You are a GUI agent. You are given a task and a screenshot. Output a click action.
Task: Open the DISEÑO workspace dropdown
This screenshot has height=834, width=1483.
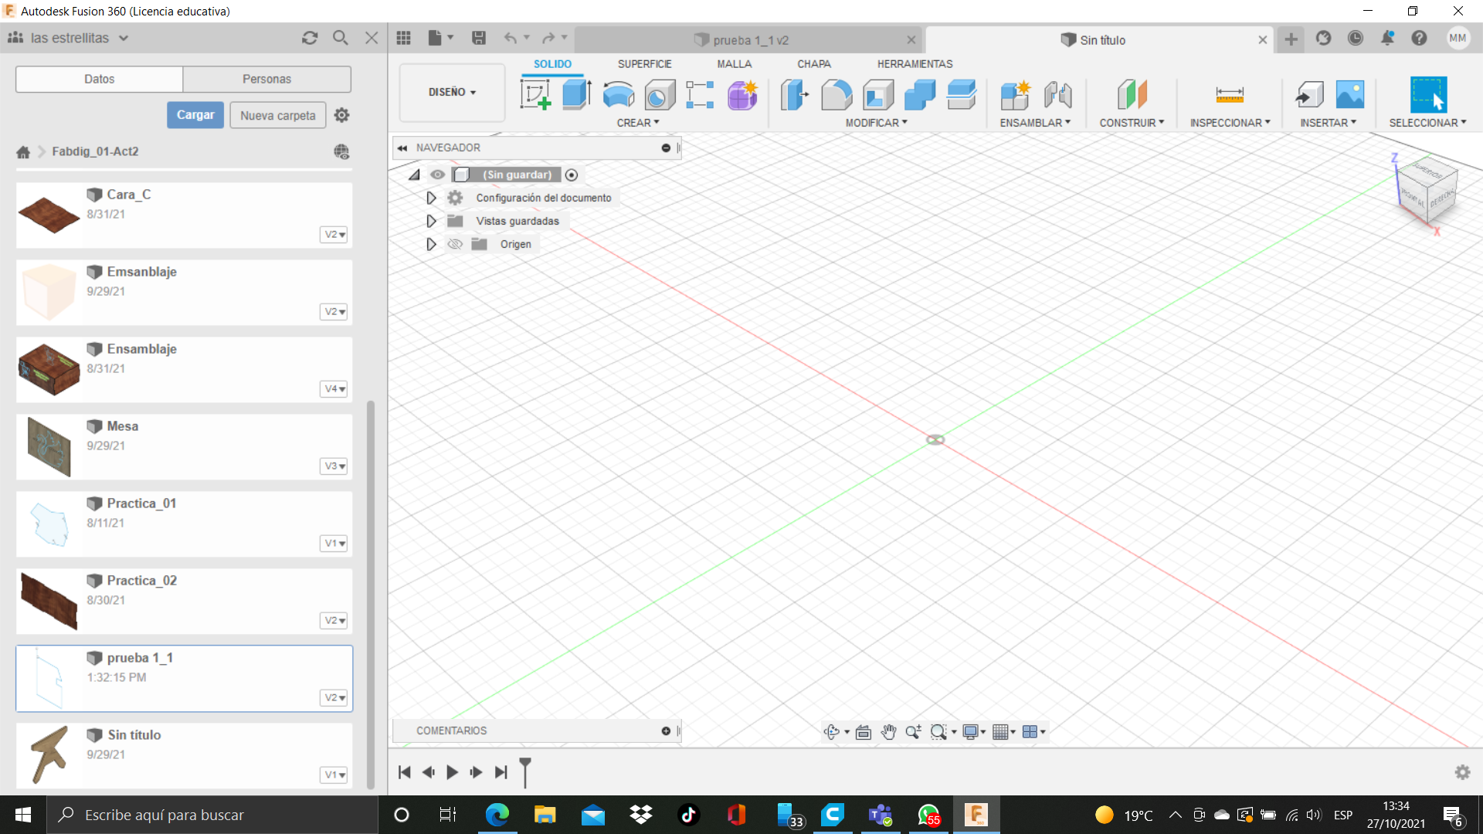click(x=452, y=92)
